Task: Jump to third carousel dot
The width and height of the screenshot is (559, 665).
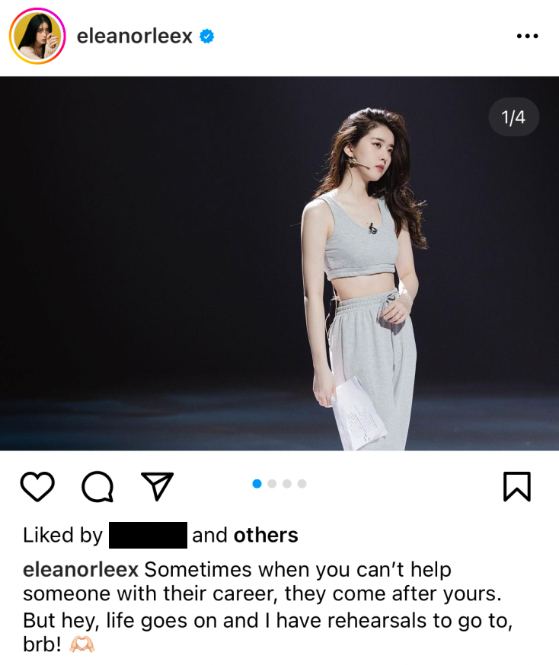Action: [287, 484]
